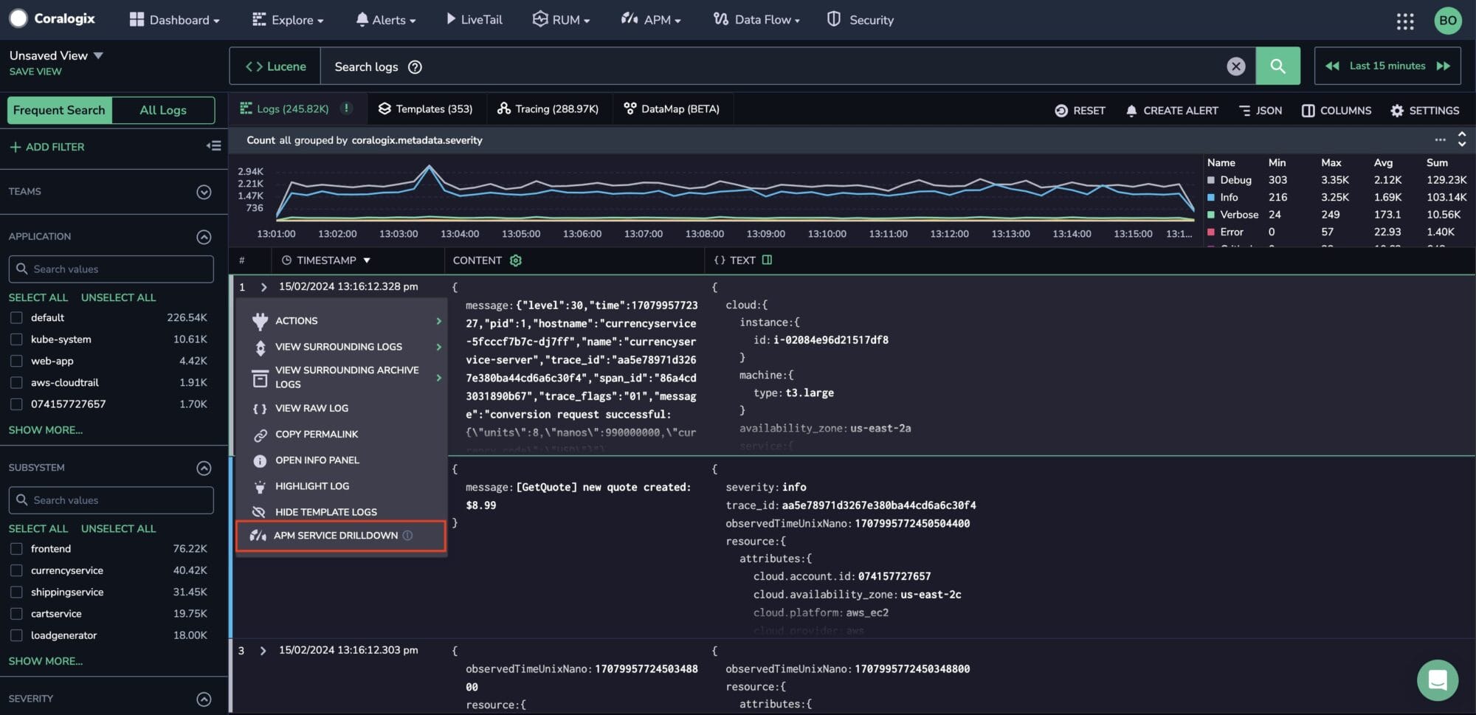
Task: Collapse the APPLICATION filter section
Action: pyautogui.click(x=204, y=237)
